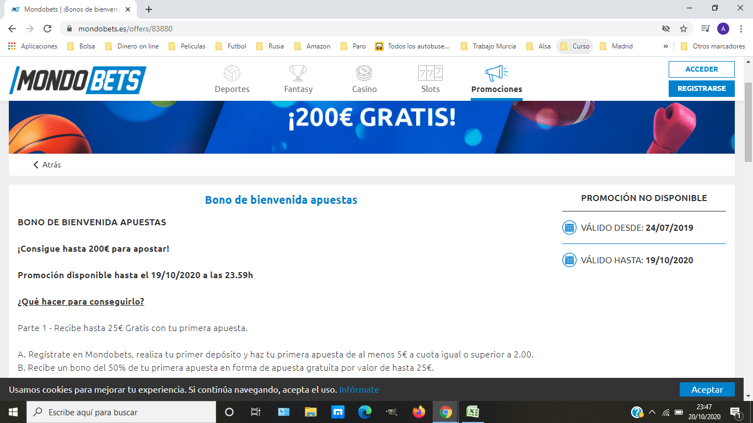Open the Trabajo Murcia bookmark folder
Screen dimensions: 753x423
488,46
